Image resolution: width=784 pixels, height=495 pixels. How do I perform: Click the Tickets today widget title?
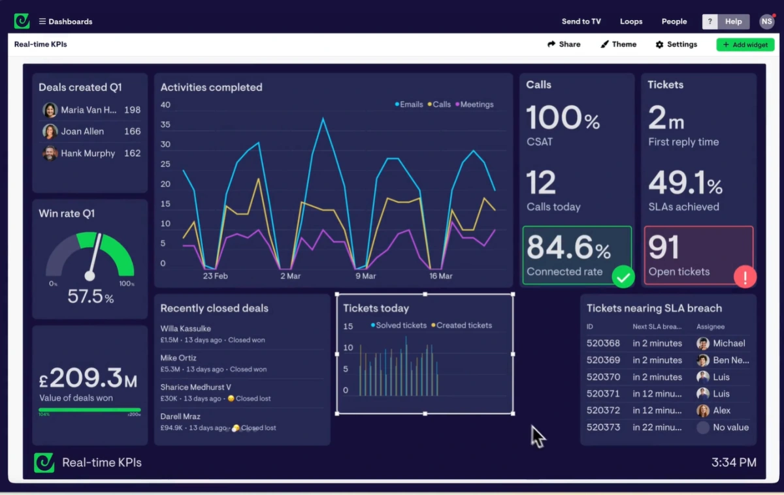tap(376, 308)
